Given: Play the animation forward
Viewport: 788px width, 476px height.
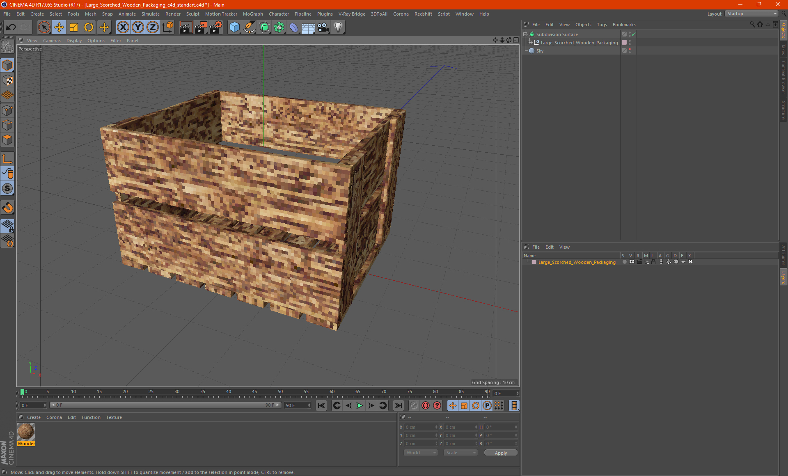Looking at the screenshot, I should (360, 405).
